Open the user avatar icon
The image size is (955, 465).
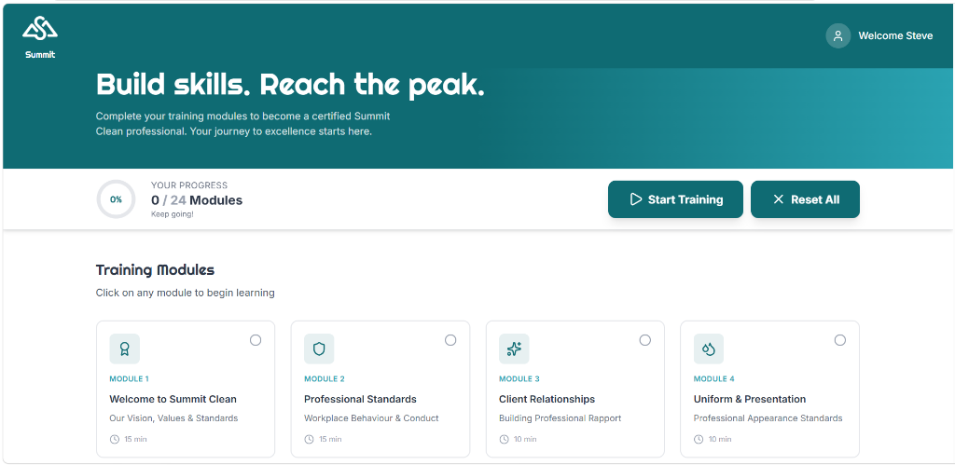[838, 36]
